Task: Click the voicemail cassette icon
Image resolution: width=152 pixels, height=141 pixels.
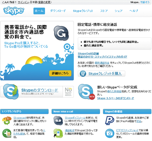Action: (x=58, y=121)
